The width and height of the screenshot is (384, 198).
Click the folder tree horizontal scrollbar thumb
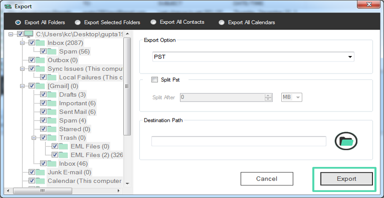coord(43,190)
